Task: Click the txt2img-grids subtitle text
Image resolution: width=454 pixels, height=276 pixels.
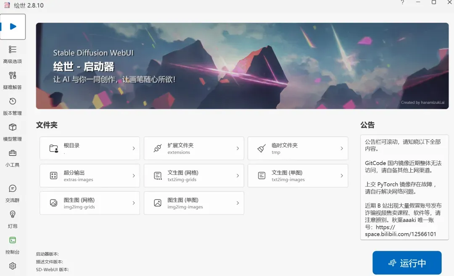Action: pyautogui.click(x=182, y=179)
